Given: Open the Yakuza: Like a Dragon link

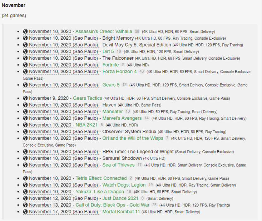Looking at the screenshot, I should click(100, 192).
